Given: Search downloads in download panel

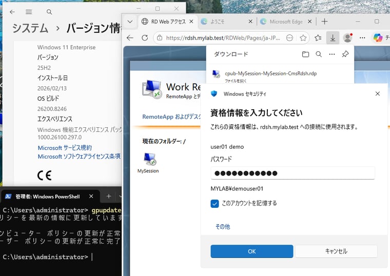Looking at the screenshot, I should [319, 54].
